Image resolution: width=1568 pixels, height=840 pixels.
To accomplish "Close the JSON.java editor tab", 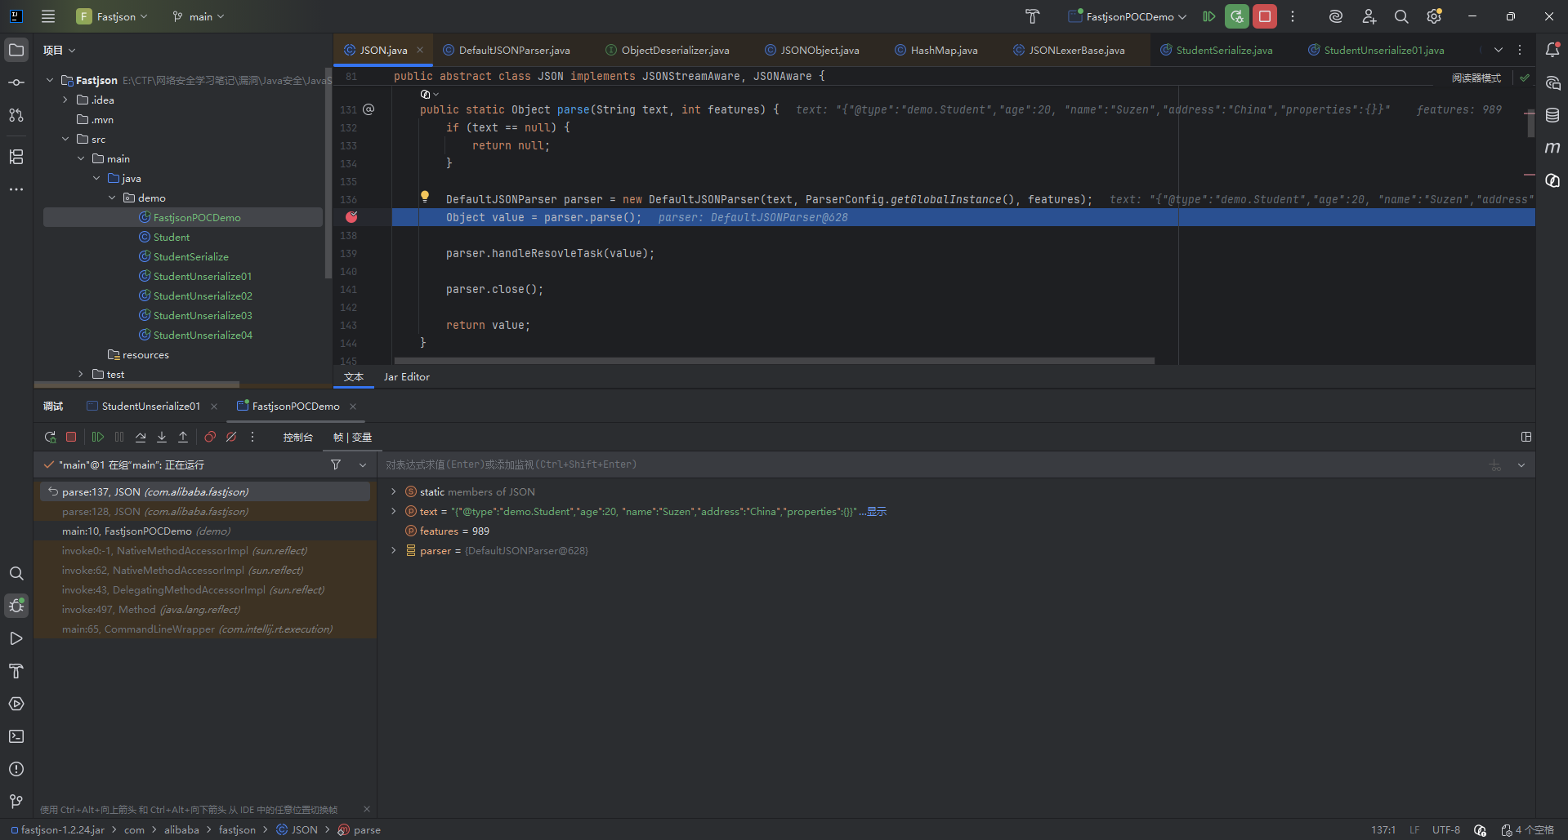I will [x=420, y=50].
